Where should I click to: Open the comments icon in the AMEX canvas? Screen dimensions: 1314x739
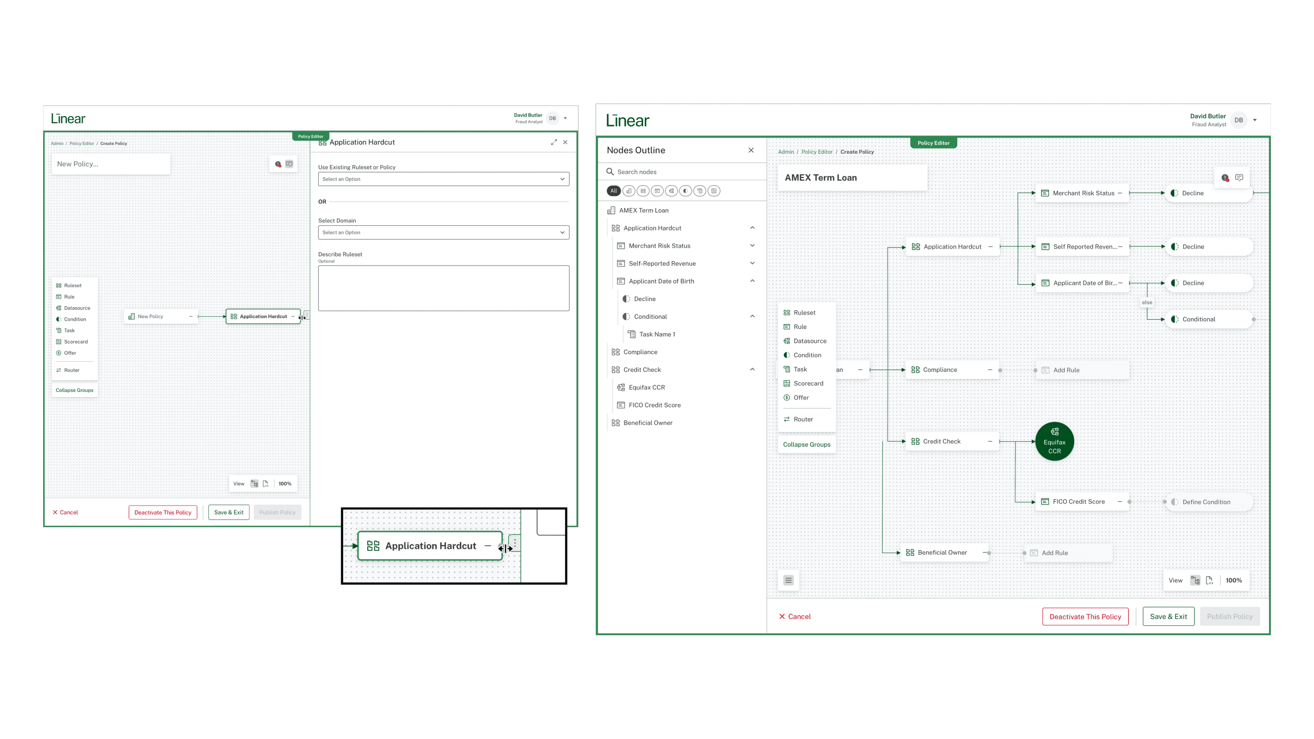pyautogui.click(x=1239, y=178)
